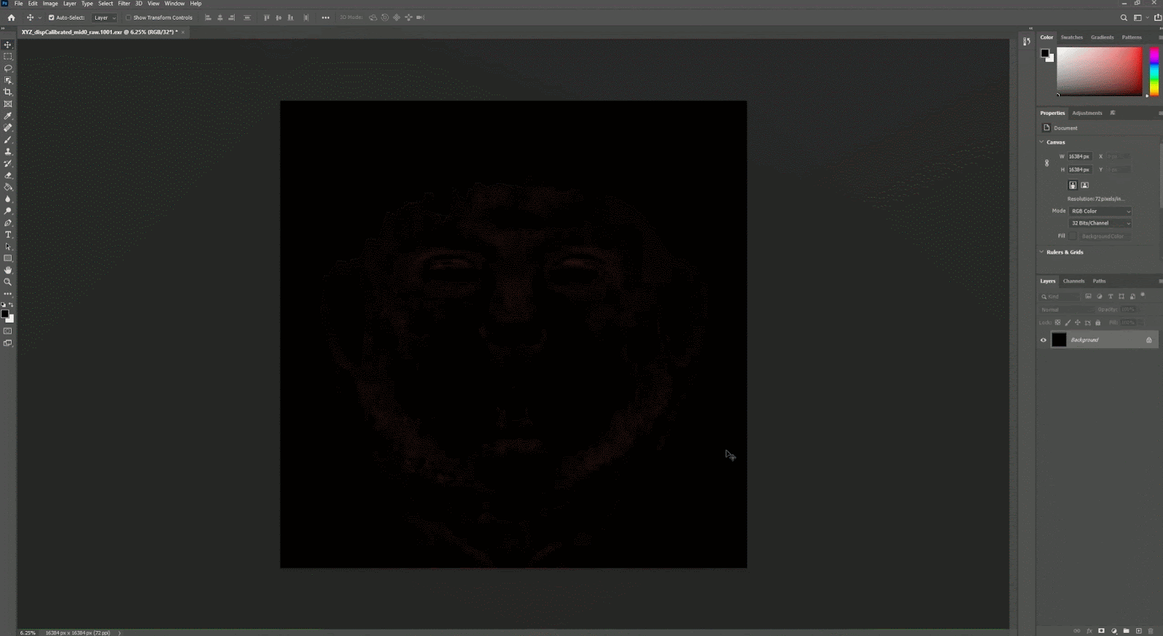Click the History panel icon
The height and width of the screenshot is (636, 1163).
pyautogui.click(x=1026, y=41)
